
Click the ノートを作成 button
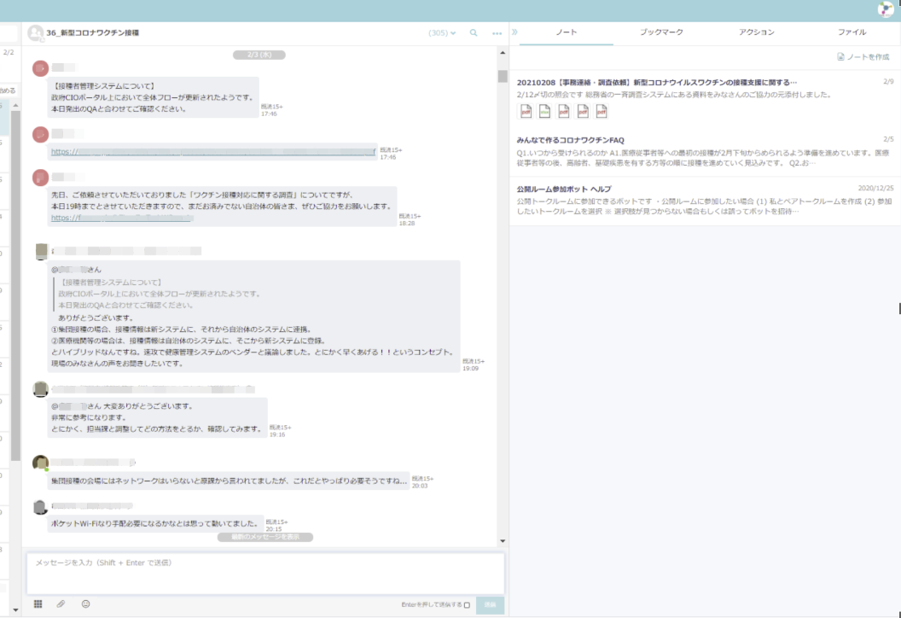[x=863, y=57]
